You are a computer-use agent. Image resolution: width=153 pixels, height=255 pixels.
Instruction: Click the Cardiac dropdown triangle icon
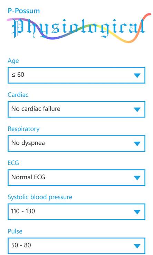coord(137,110)
